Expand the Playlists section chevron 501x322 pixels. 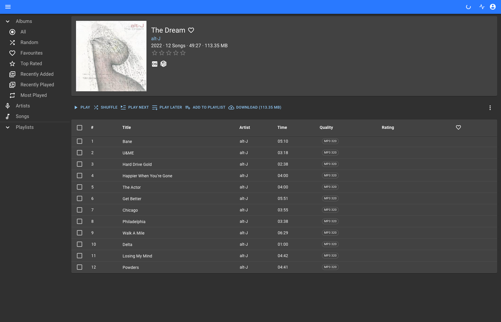pyautogui.click(x=8, y=127)
